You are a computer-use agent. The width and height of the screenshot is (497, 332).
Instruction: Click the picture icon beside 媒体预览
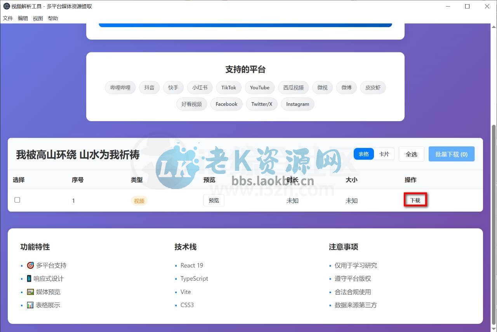(x=30, y=292)
